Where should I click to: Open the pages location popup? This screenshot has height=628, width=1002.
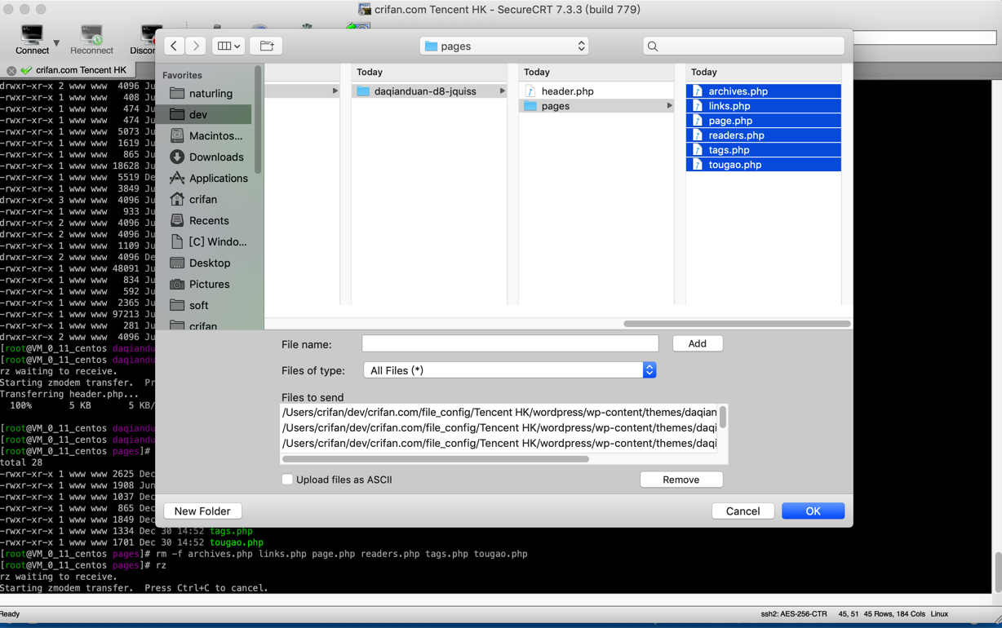pos(504,46)
